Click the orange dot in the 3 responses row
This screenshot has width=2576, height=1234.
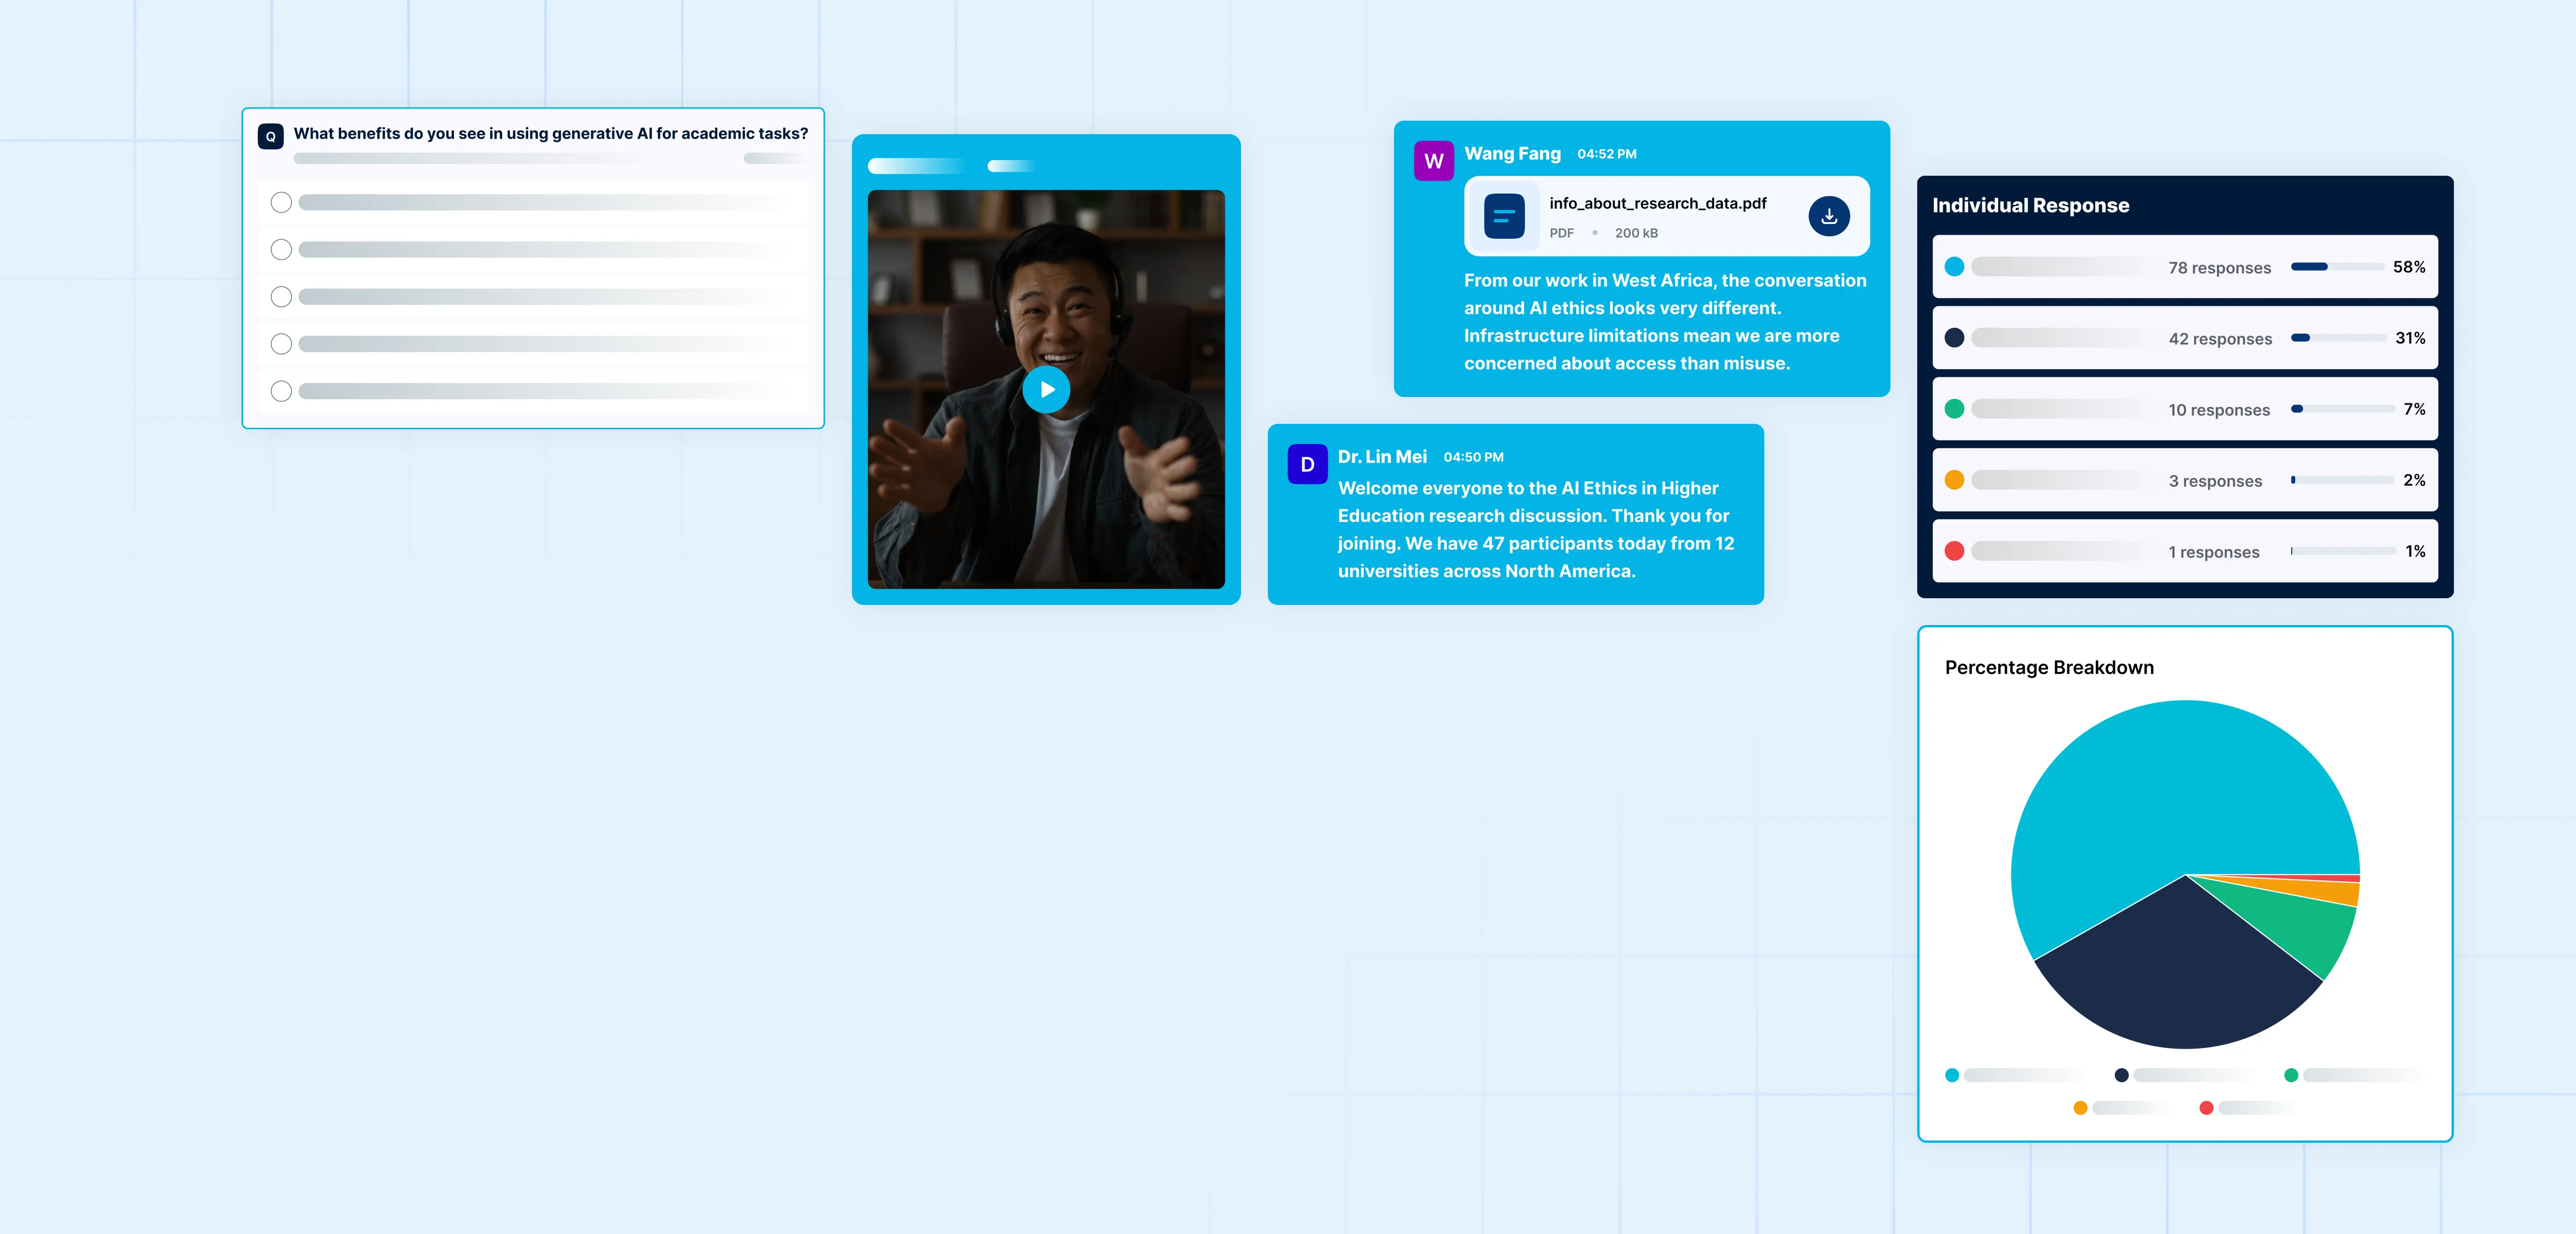click(x=1954, y=480)
